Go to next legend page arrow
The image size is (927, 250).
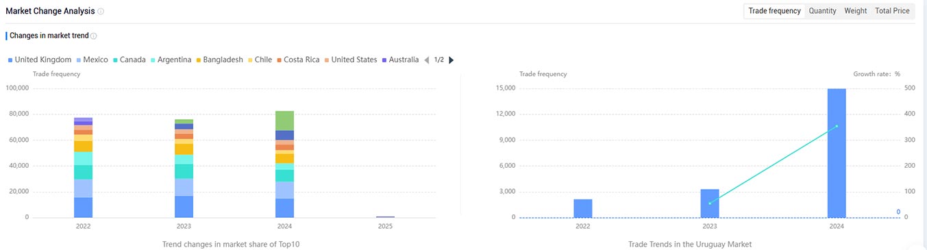[x=451, y=60]
